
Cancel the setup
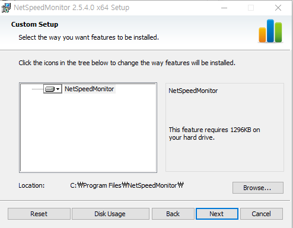(x=262, y=214)
